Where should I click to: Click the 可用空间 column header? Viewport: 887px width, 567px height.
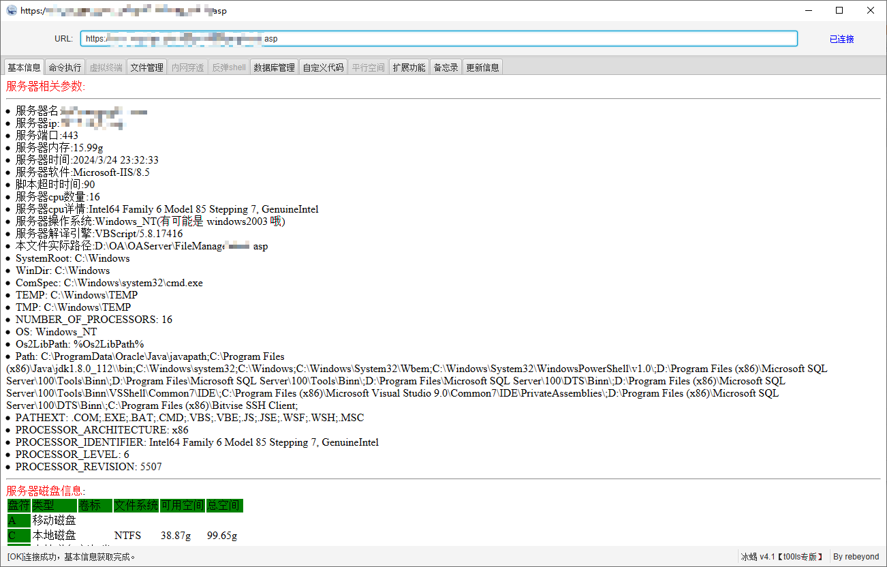(x=182, y=506)
